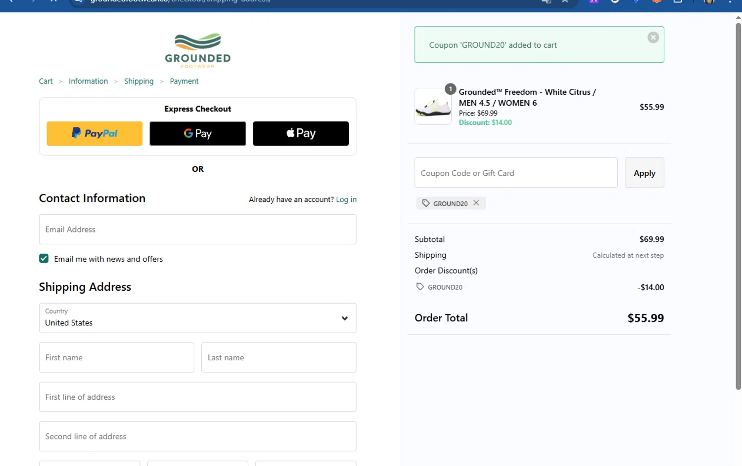This screenshot has width=742, height=466.
Task: Focus the Email Address field
Action: [197, 229]
